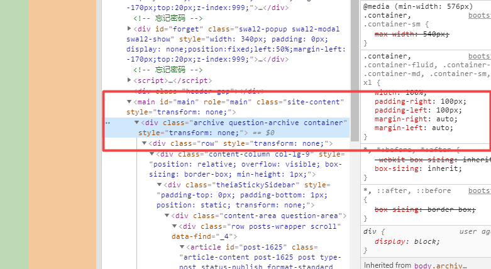Collapse the article post-1625 node
This screenshot has width=491, height=269.
[182, 247]
